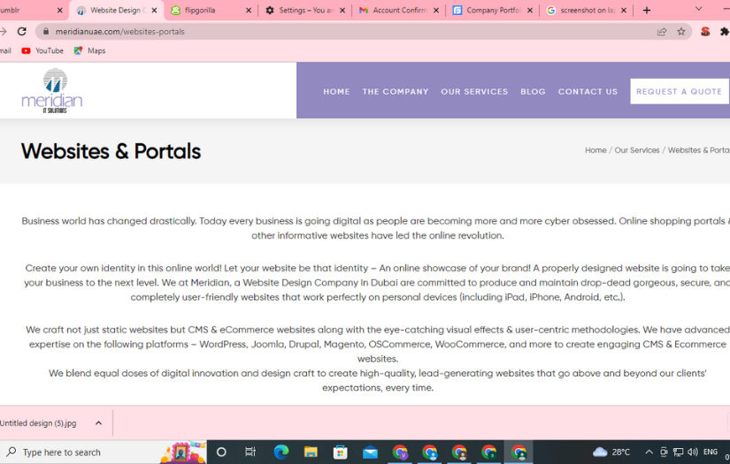730x464 pixels.
Task: Click the ENG language indicator
Action: coord(710,452)
